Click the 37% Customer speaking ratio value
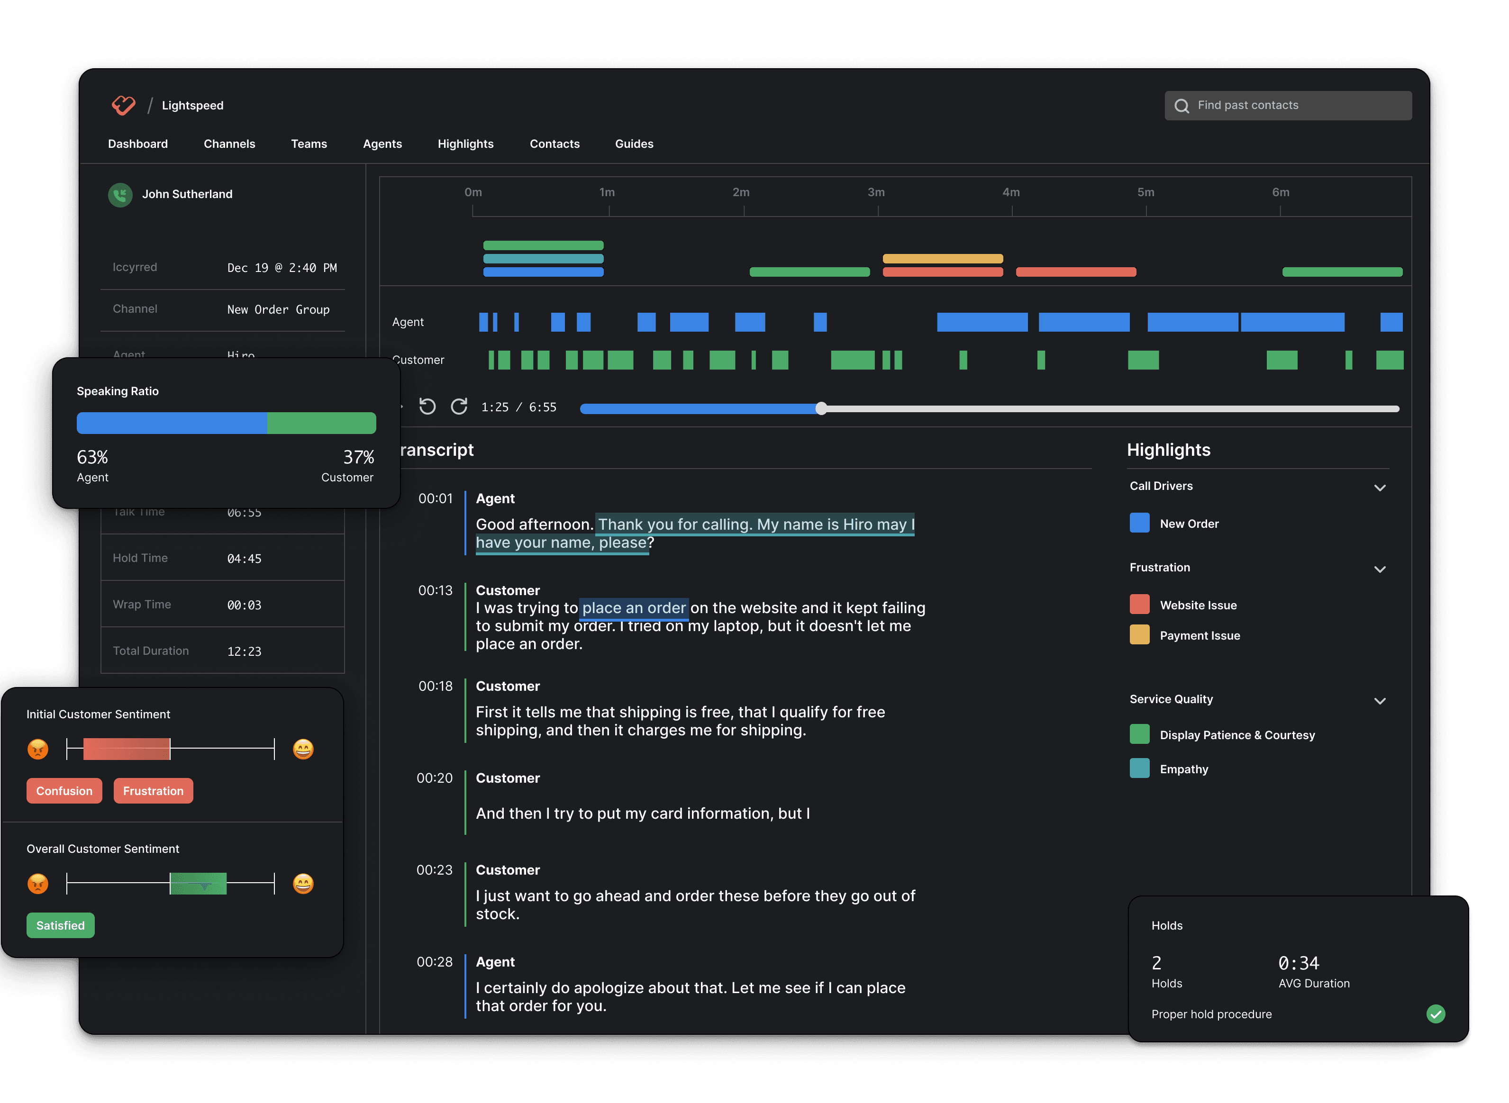This screenshot has height=1103, width=1509. pos(359,457)
